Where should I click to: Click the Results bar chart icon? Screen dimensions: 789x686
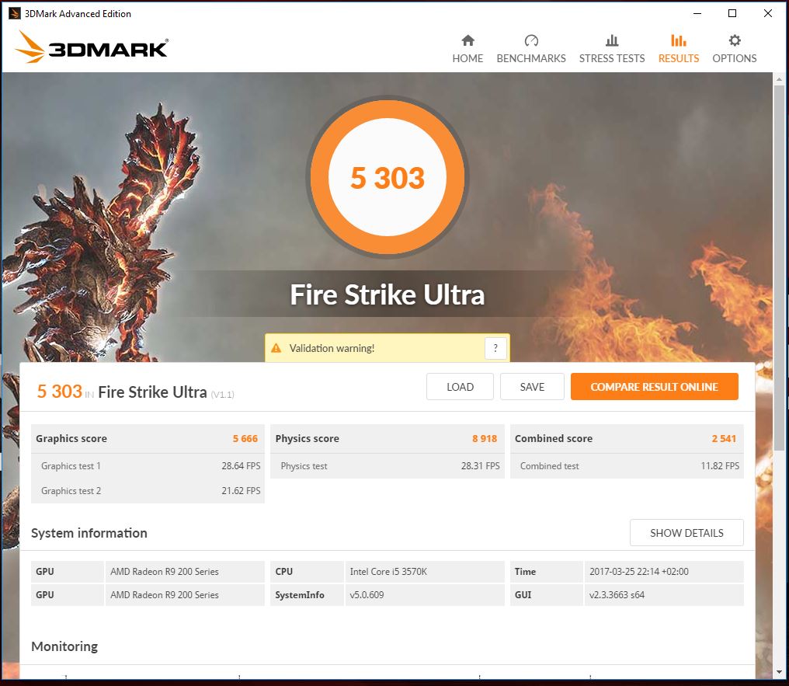pyautogui.click(x=679, y=40)
